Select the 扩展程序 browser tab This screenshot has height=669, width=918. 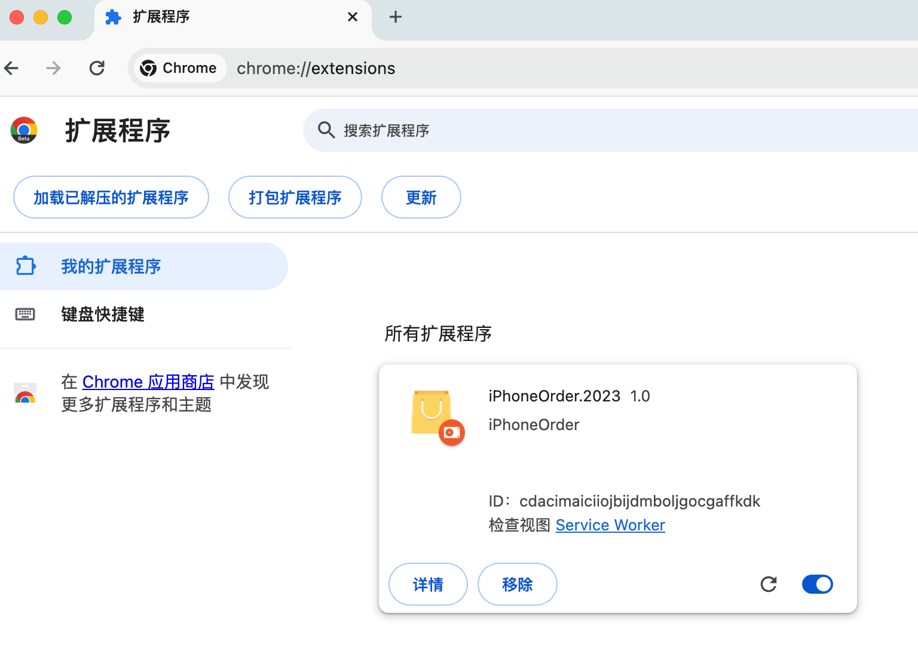click(233, 17)
